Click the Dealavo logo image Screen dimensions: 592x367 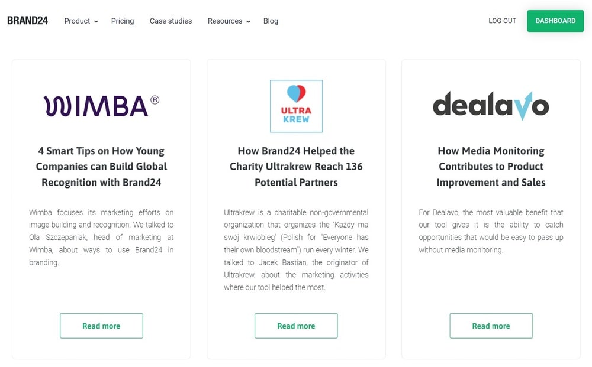tap(491, 106)
